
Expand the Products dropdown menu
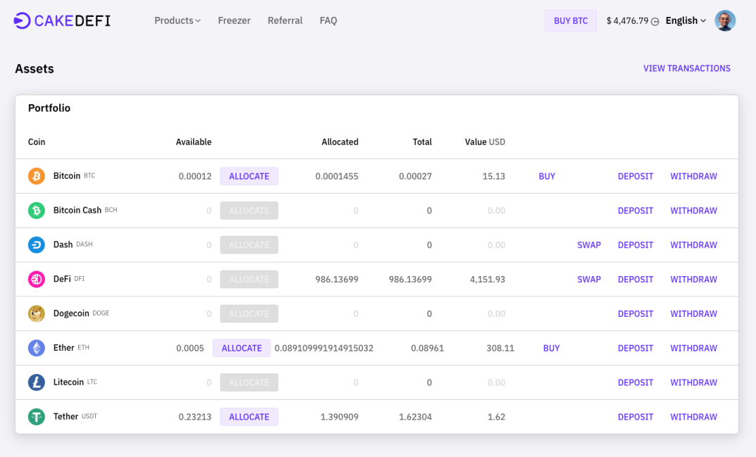point(178,20)
